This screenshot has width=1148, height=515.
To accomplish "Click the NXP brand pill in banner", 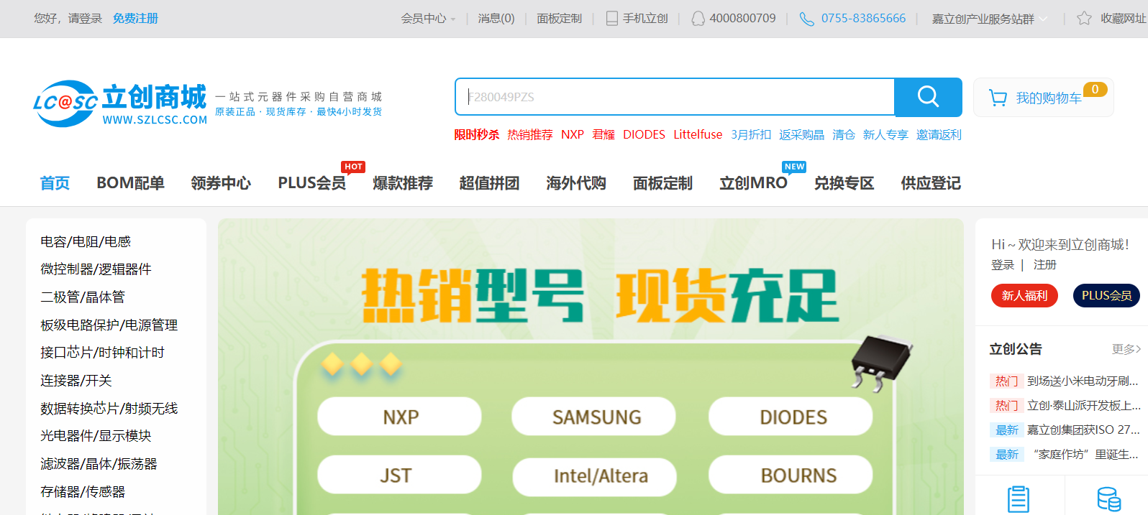I will 400,417.
